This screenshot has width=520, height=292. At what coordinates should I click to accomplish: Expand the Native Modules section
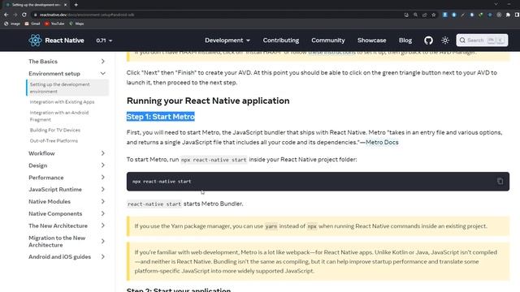67,201
